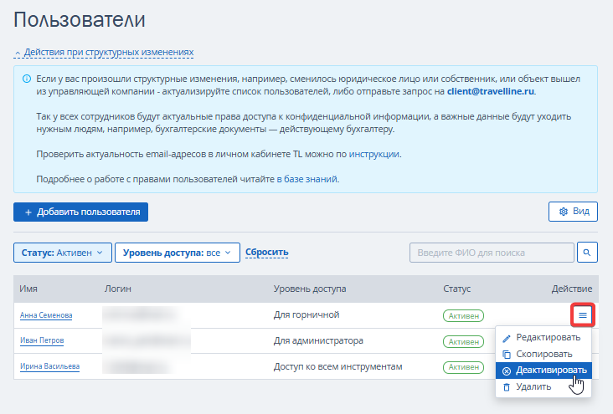613x414 pixels.
Task: Click the magnifier search button
Action: [587, 253]
